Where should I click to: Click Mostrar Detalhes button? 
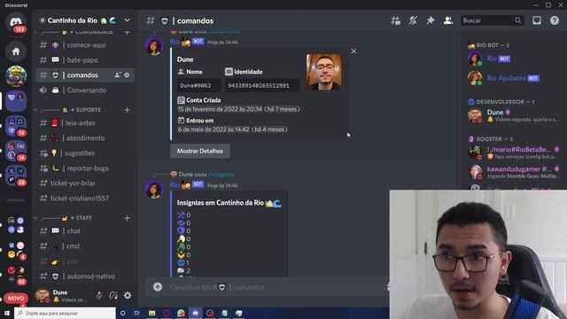click(x=200, y=152)
